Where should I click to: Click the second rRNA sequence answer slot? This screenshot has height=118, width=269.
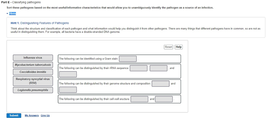(159, 68)
